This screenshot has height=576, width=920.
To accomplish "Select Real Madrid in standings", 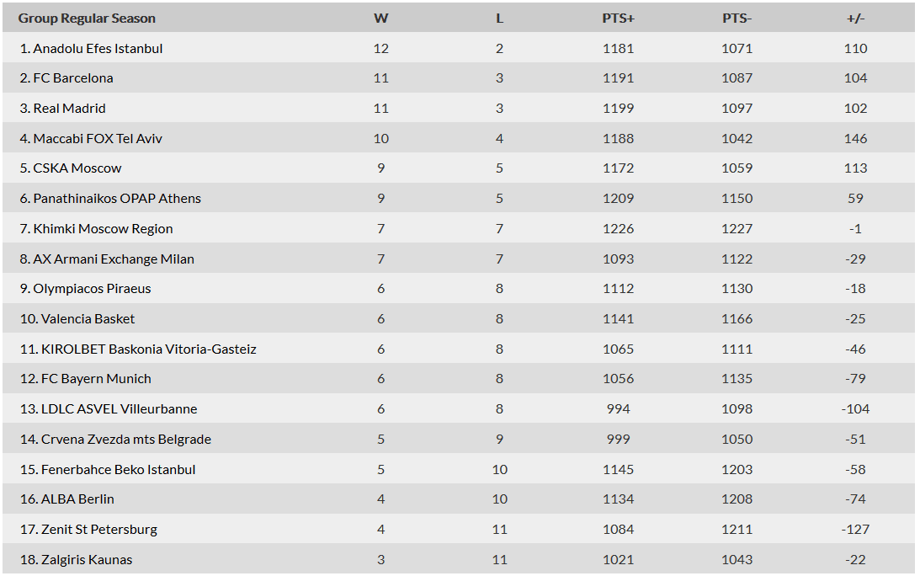I will point(63,109).
